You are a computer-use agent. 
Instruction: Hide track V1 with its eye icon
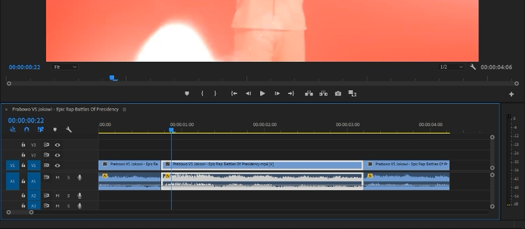coord(57,165)
